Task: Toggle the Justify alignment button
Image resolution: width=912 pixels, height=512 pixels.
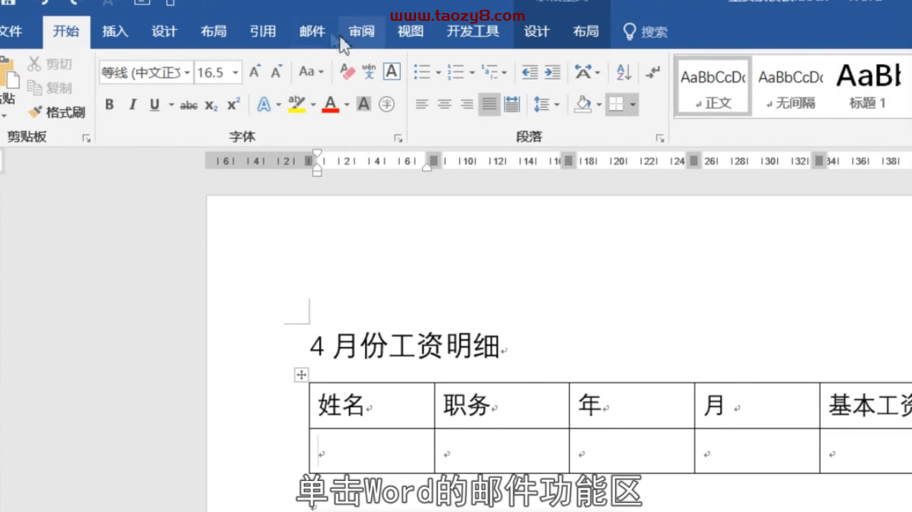Action: (489, 104)
